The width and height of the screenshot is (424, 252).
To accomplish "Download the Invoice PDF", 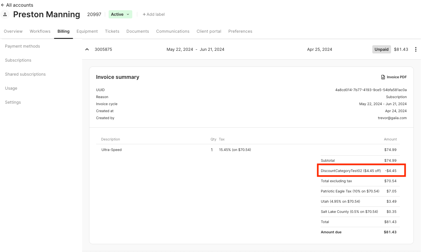I will coord(394,77).
